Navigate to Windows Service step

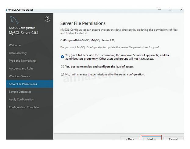pyautogui.click(x=20, y=76)
